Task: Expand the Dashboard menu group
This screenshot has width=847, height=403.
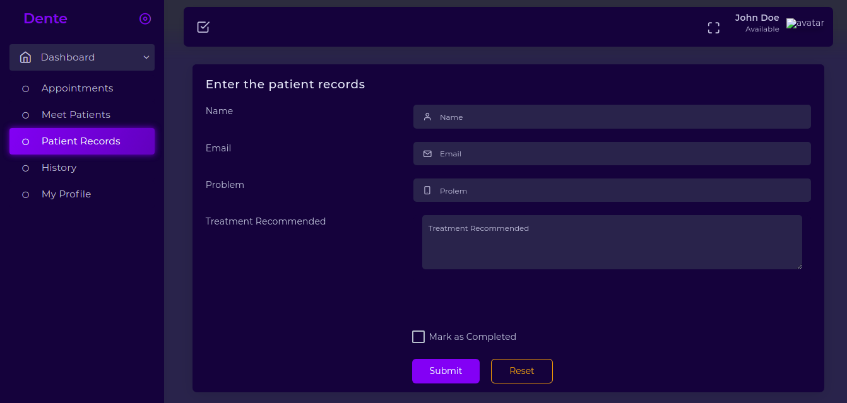Action: pos(82,57)
